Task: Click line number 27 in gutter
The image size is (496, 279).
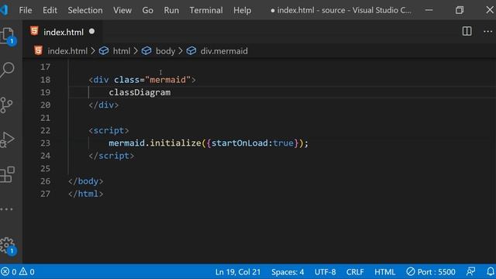Action: (45, 194)
